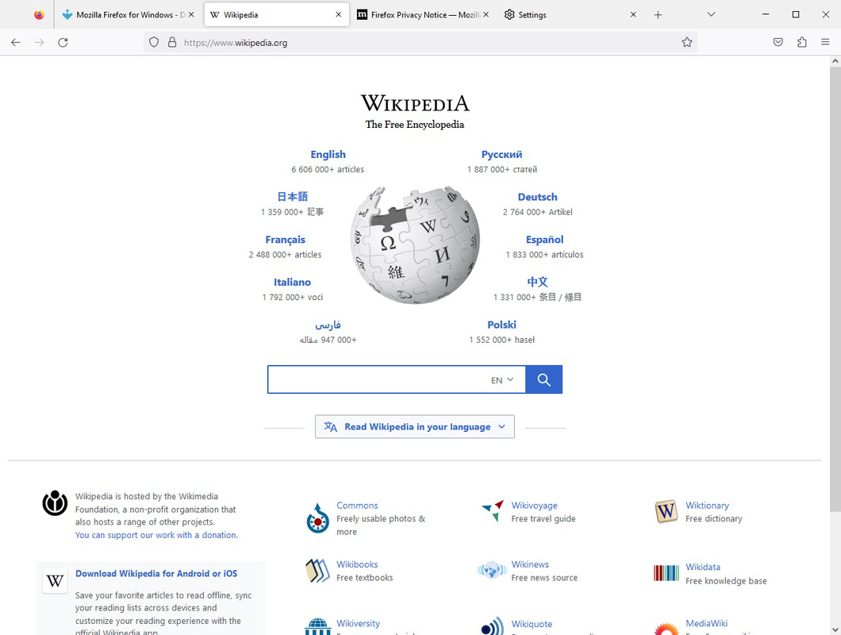Click the magnifying glass search button
Viewport: 841px width, 635px height.
[543, 379]
